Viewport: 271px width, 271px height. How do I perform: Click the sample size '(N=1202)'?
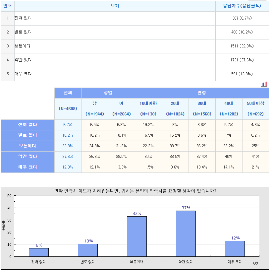229,114
